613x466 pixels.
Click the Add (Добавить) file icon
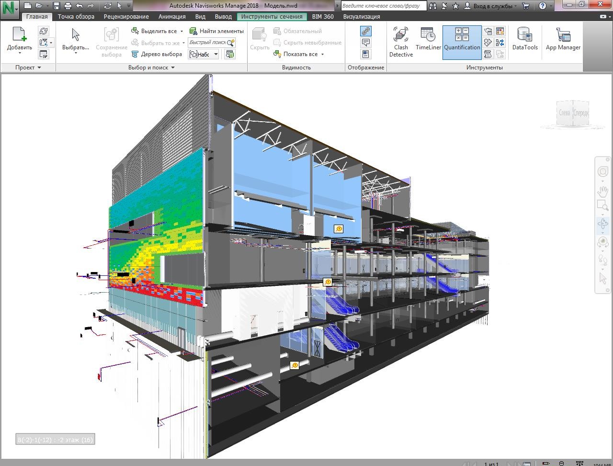coord(20,35)
